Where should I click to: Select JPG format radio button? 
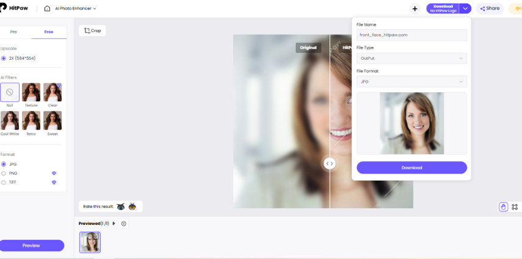point(4,165)
